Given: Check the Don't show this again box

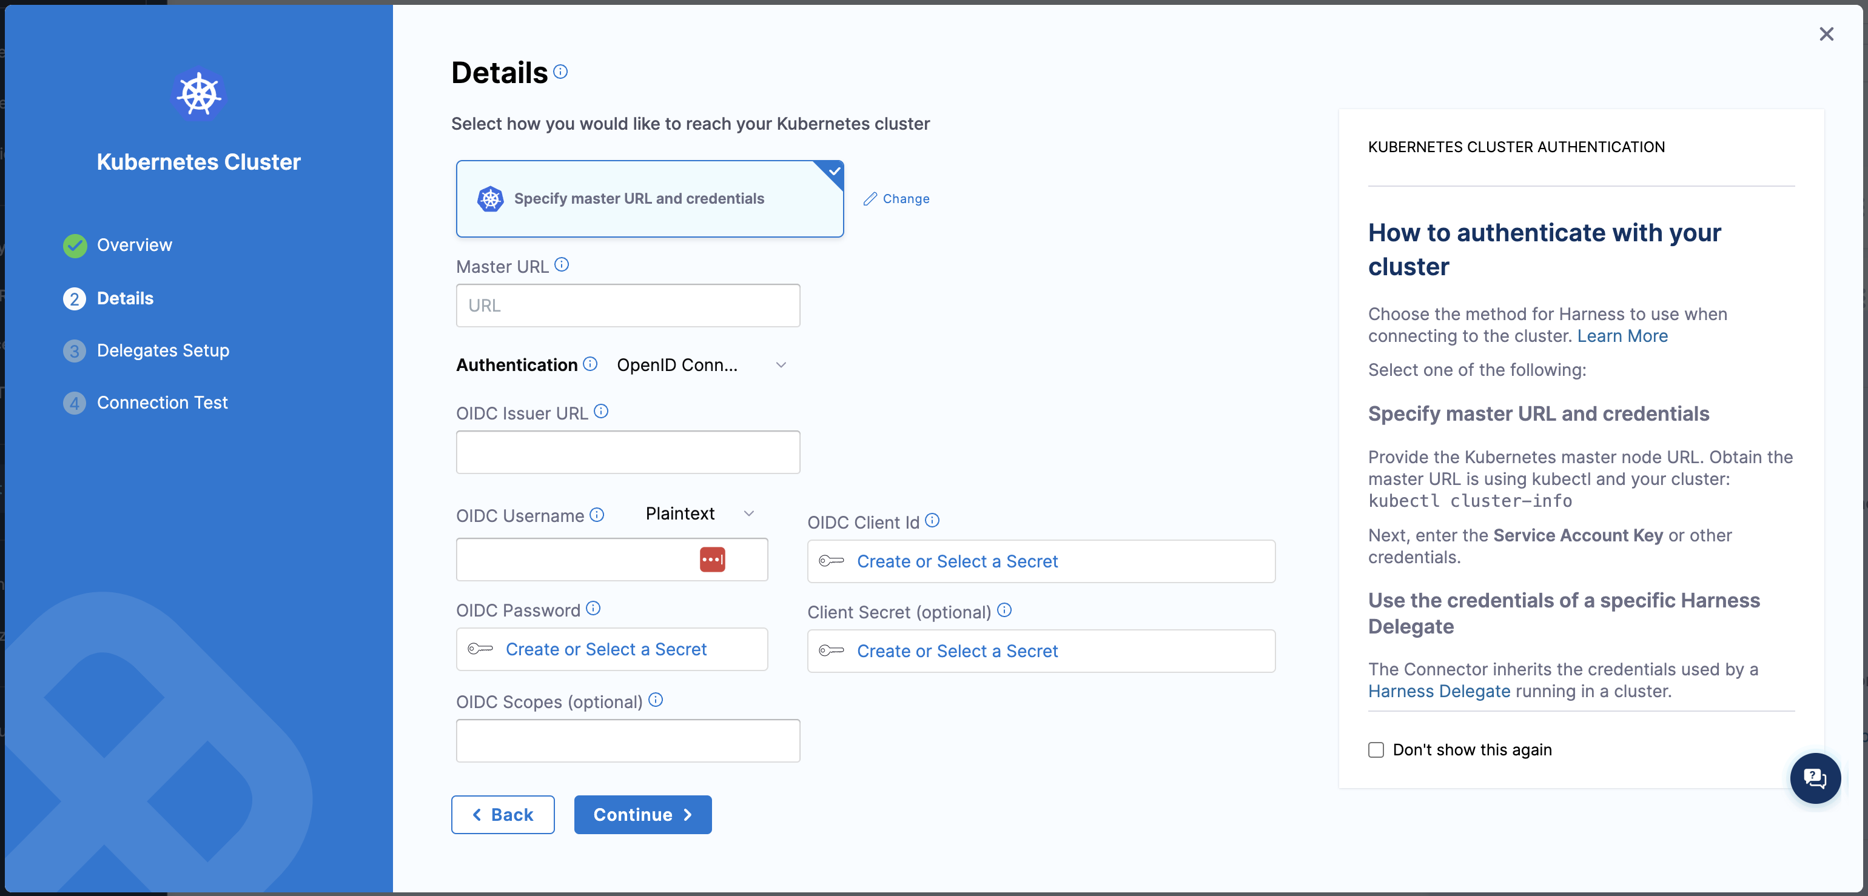Looking at the screenshot, I should [x=1376, y=749].
